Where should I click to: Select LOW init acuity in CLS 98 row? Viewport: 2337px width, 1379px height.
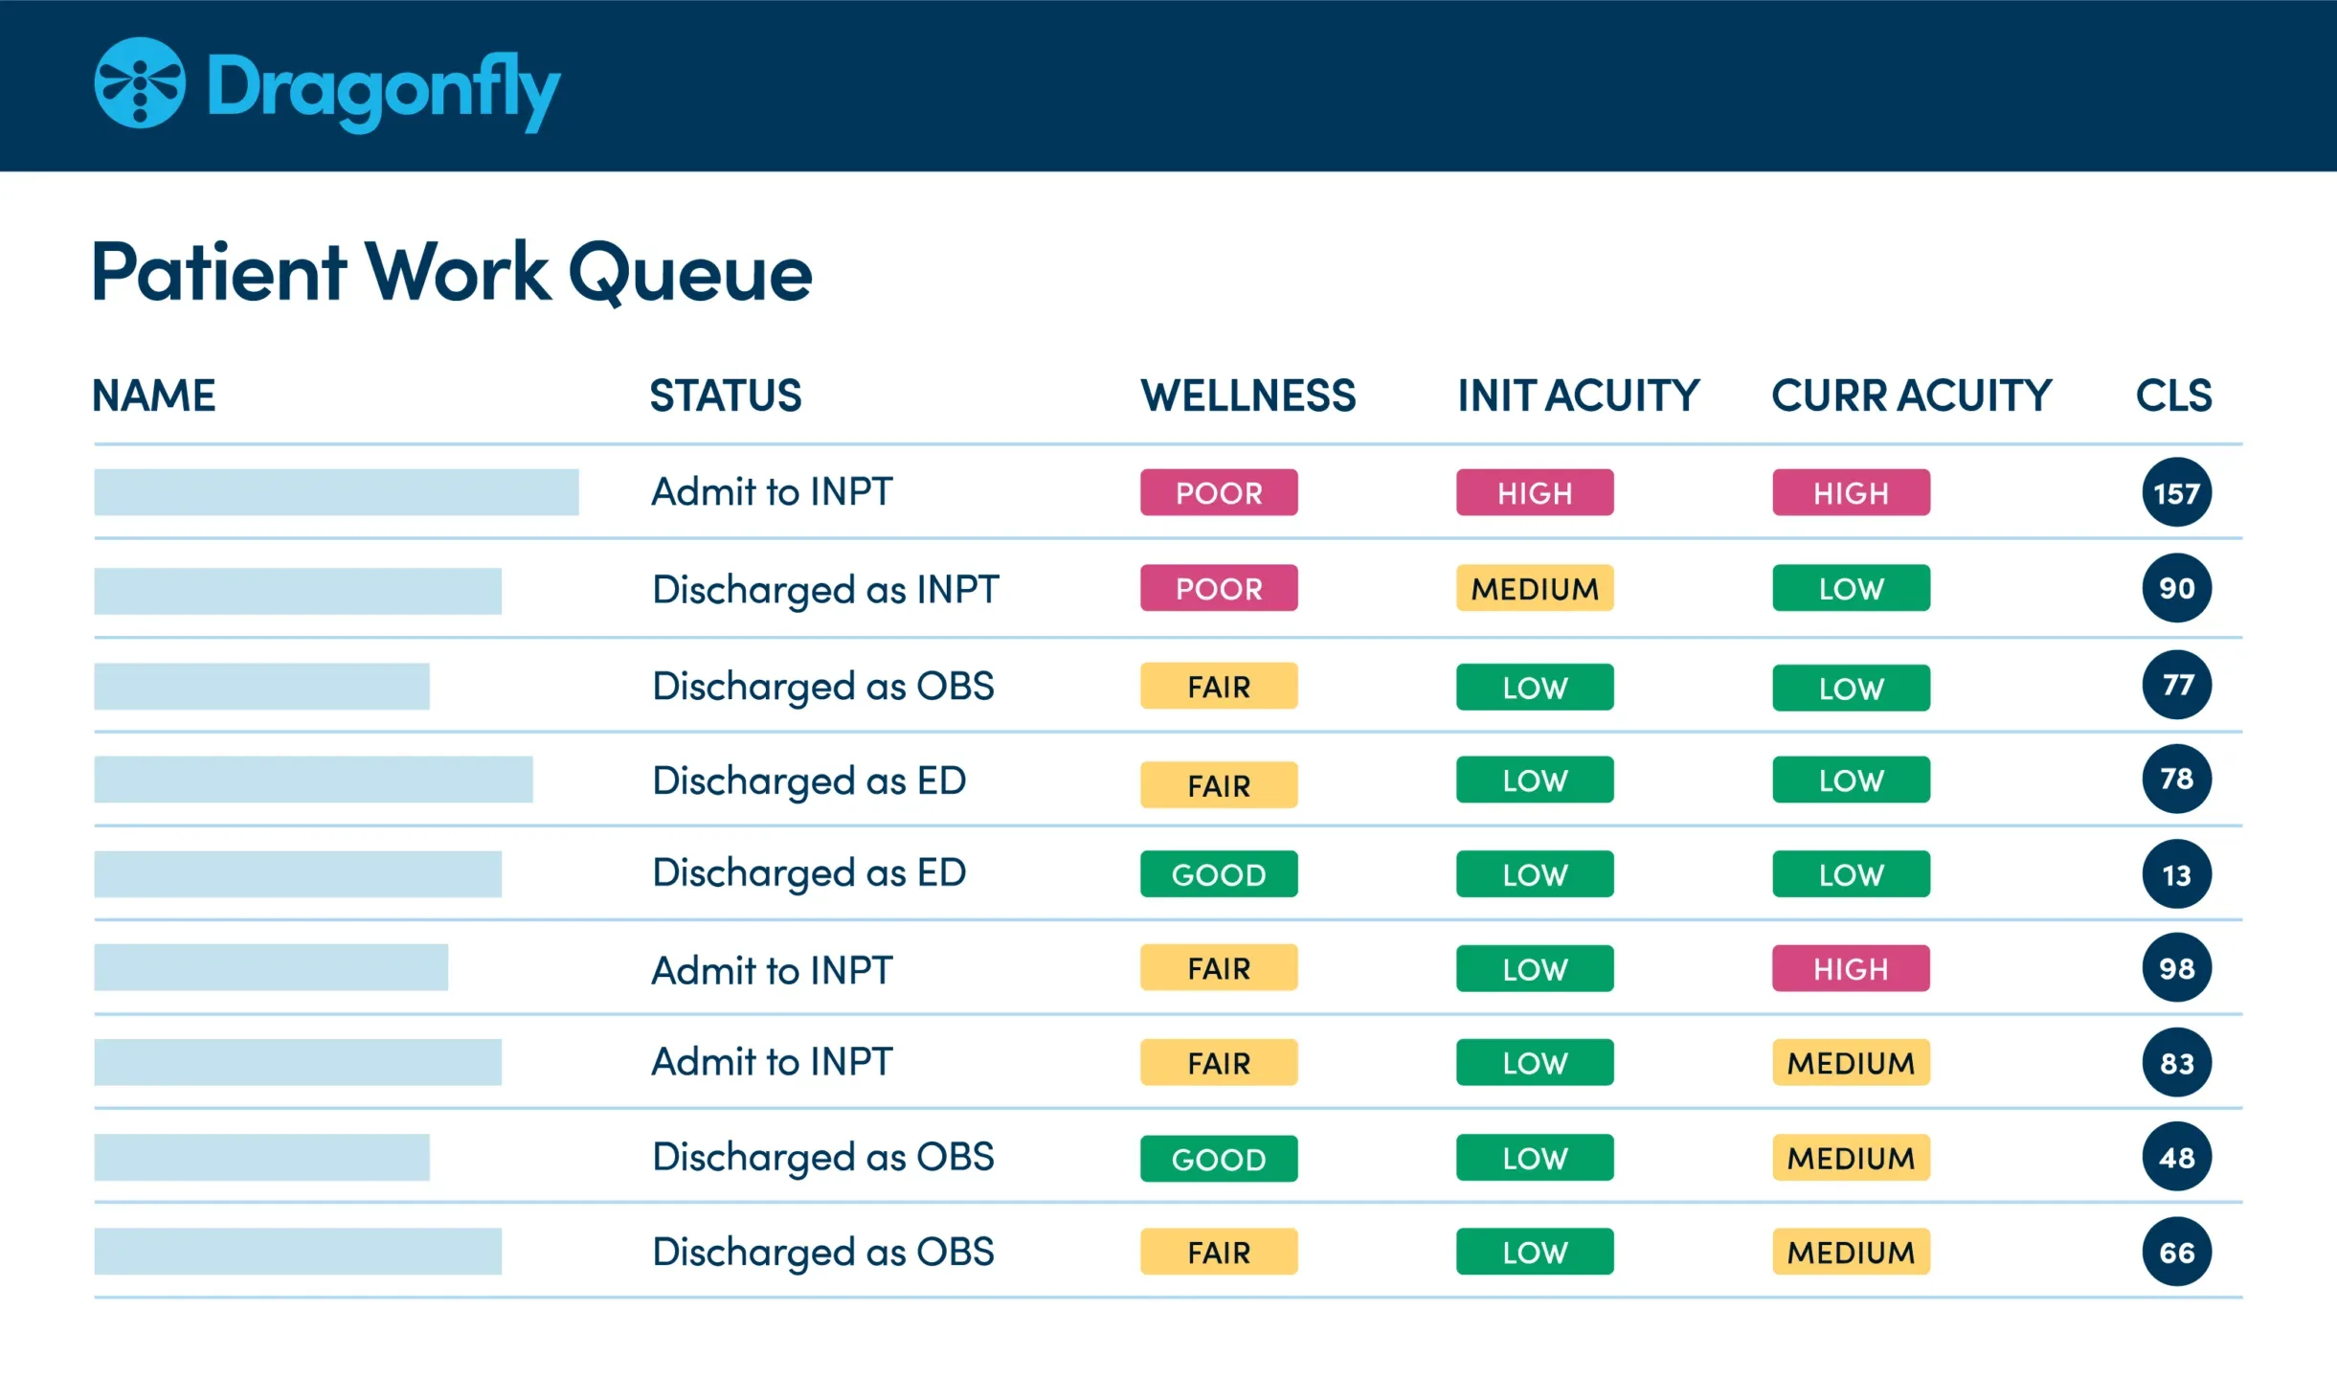[x=1535, y=968]
